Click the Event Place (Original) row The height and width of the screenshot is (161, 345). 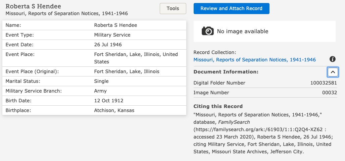94,71
